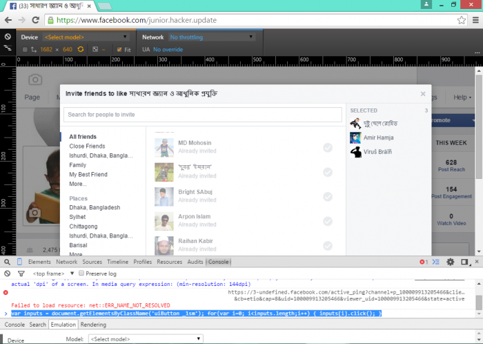Click the red error count indicator

(x=424, y=262)
